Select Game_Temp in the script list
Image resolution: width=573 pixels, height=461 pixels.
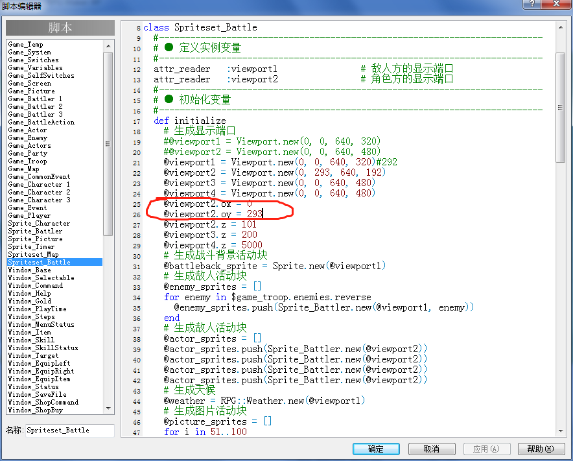tap(25, 44)
